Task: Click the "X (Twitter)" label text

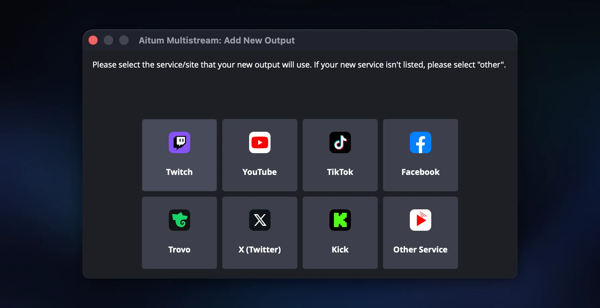Action: click(x=260, y=249)
